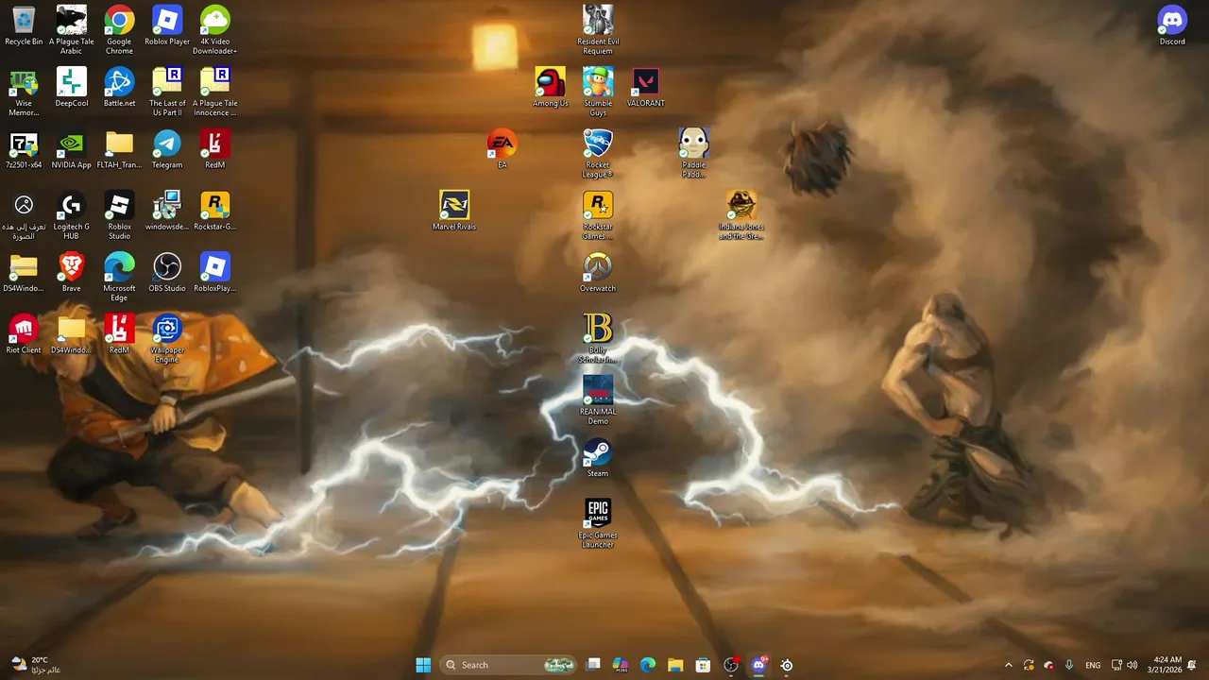
Task: Open the Discord desktop shortcut
Action: 1172,25
